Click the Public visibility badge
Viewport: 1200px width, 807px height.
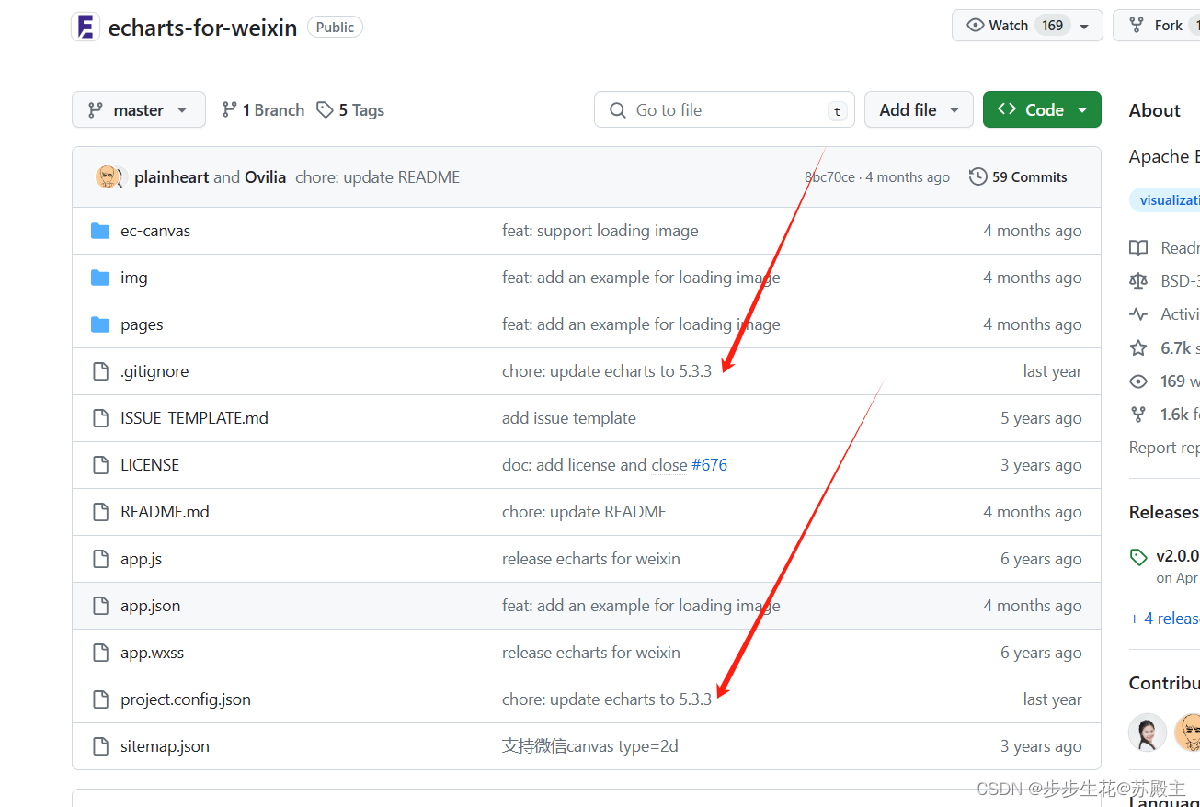[x=335, y=28]
